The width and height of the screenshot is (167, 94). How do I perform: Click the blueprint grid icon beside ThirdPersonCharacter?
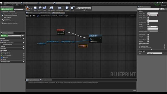(x=38, y=16)
